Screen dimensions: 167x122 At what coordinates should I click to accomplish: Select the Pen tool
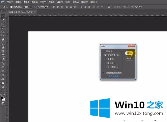point(3,59)
